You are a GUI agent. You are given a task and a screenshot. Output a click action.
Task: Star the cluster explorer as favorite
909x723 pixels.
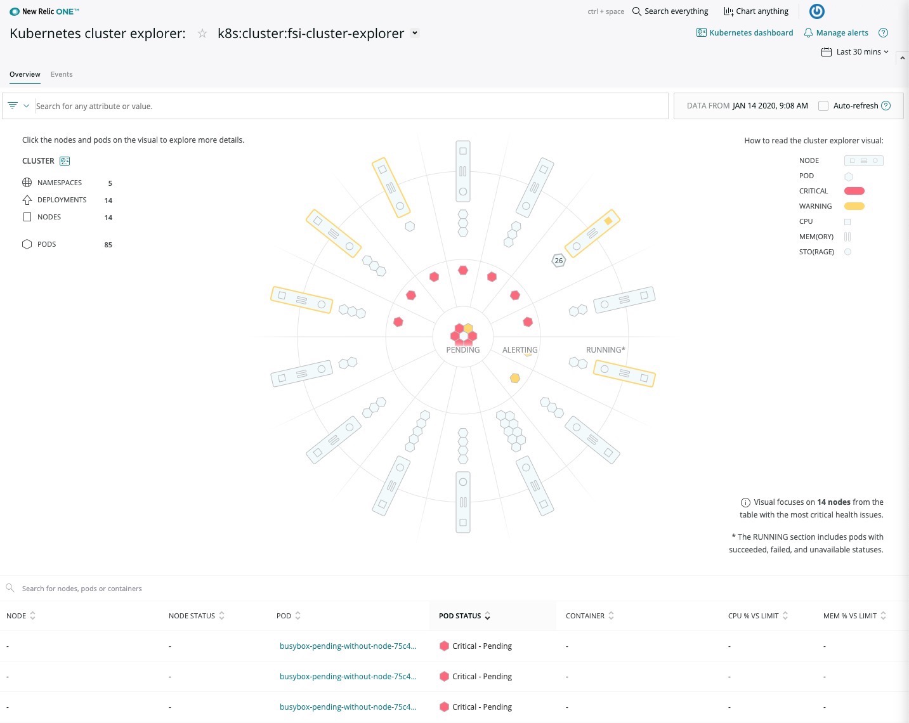pyautogui.click(x=202, y=34)
